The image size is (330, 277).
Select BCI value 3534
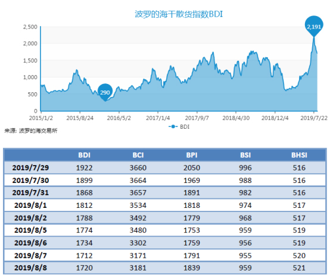[138, 206]
